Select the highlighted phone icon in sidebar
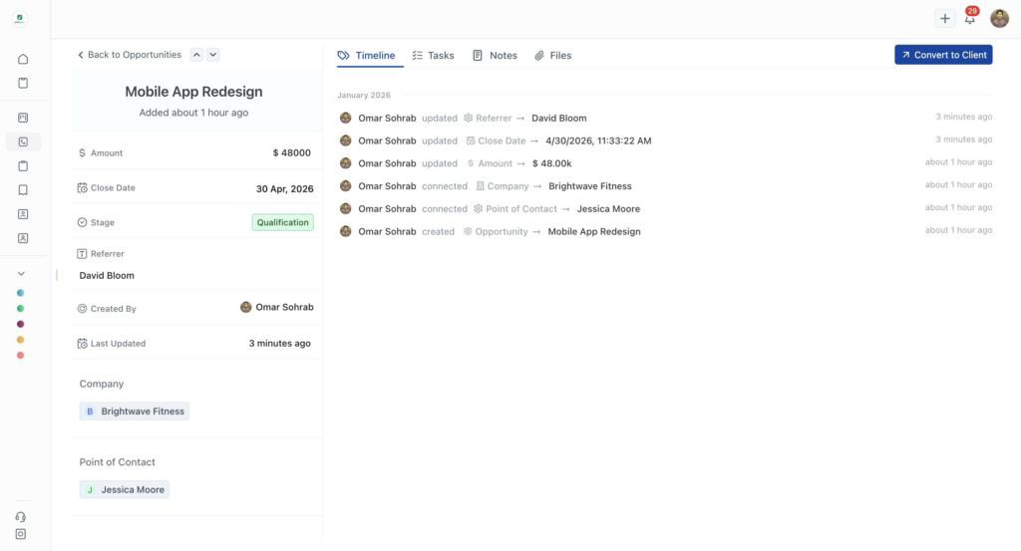Image resolution: width=1021 pixels, height=551 pixels. pyautogui.click(x=23, y=141)
